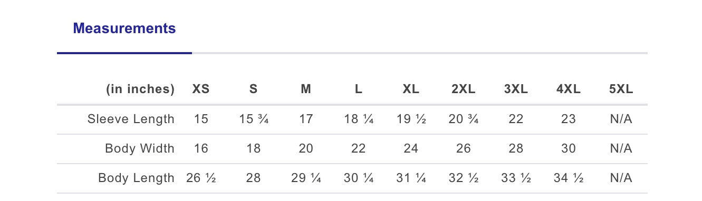Select Sleeve Length N/A cell for 5XL

click(621, 119)
